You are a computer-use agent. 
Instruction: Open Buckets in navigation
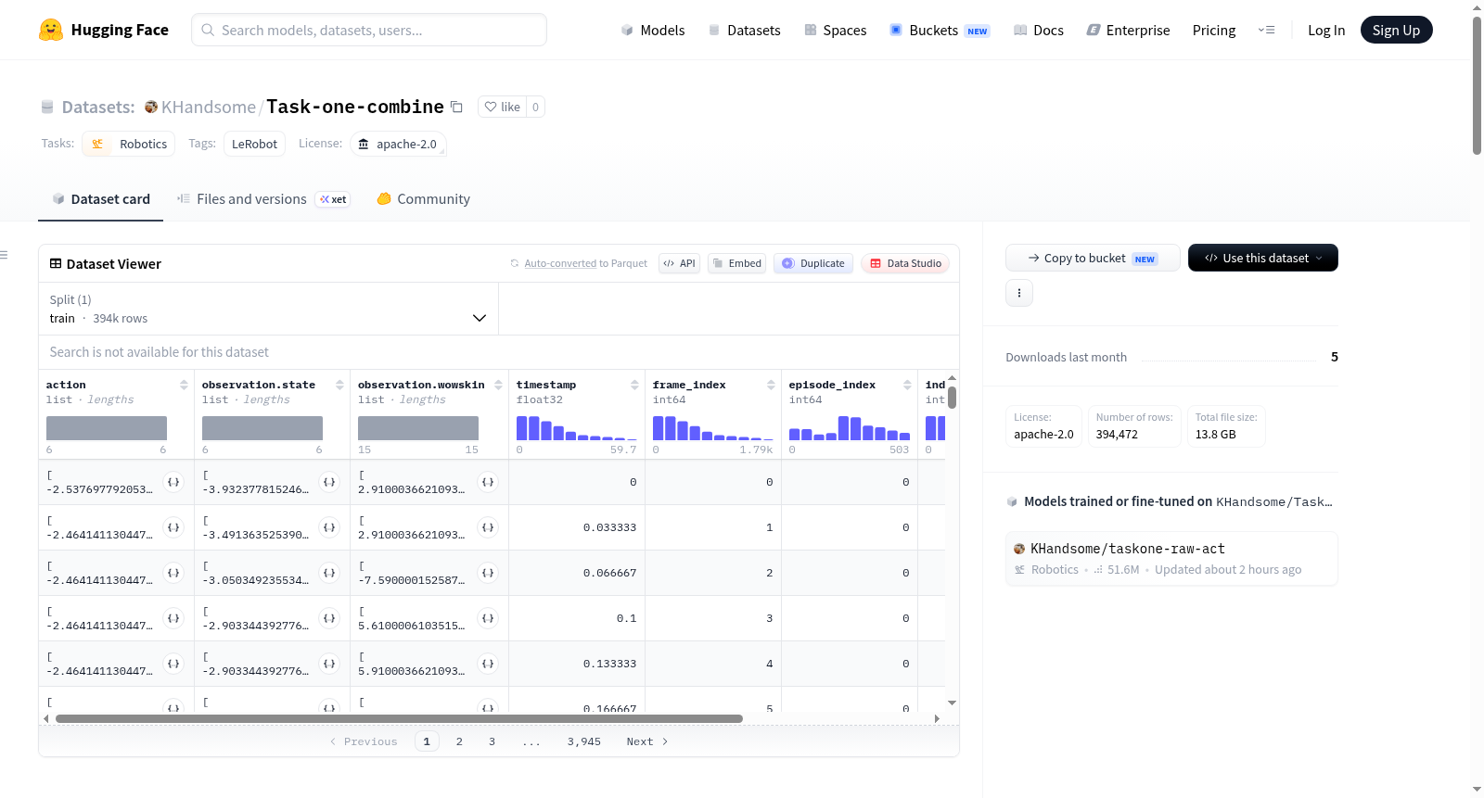[940, 30]
